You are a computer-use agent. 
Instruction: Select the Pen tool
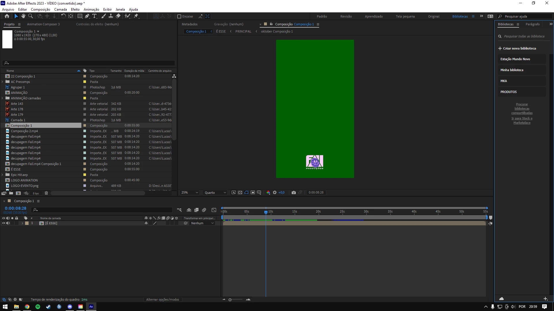(x=87, y=16)
